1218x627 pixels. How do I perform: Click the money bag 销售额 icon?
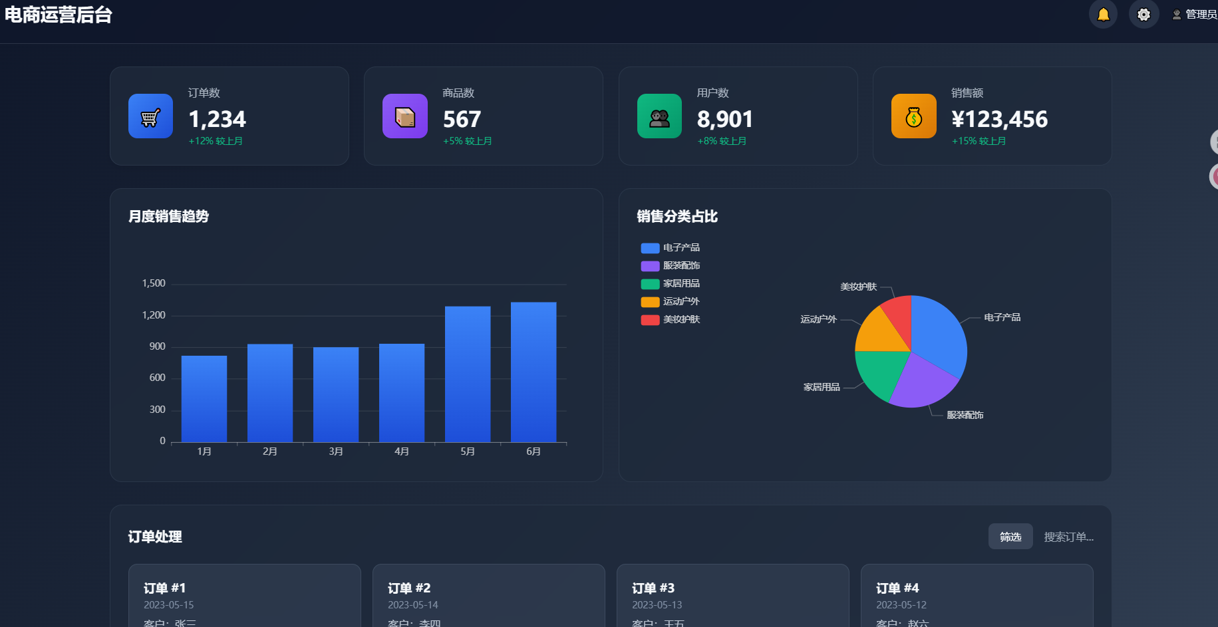pos(913,116)
